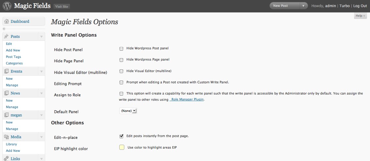Open the Help tab
This screenshot has width=370, height=161.
point(360,16)
